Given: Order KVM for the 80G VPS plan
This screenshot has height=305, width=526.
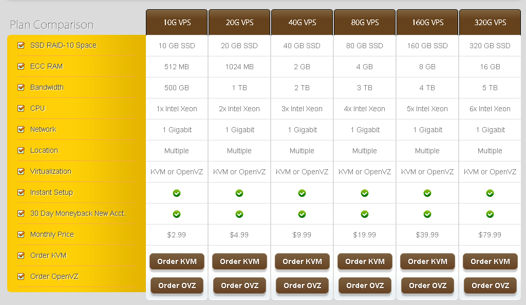Looking at the screenshot, I should point(365,261).
